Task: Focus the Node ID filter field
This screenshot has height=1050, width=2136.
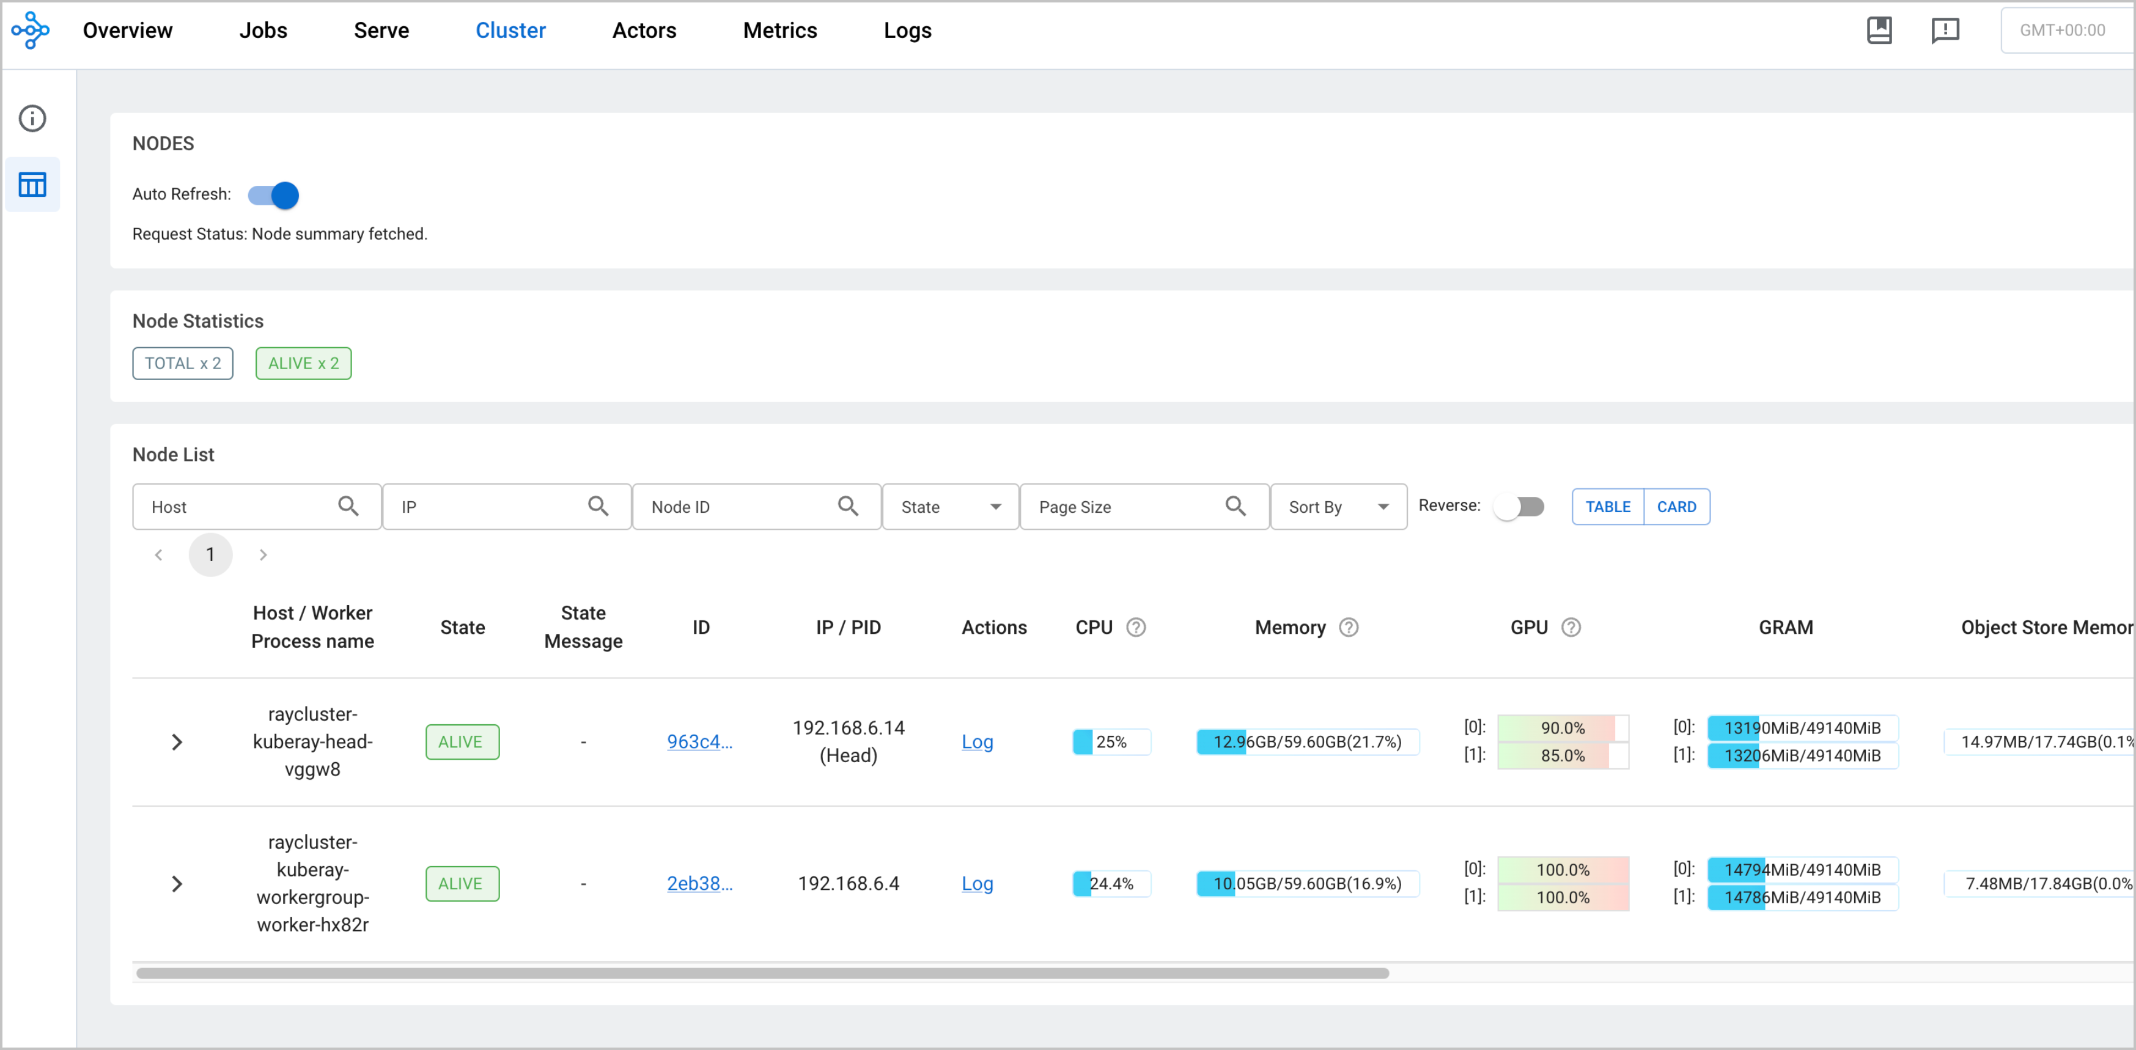Action: (x=756, y=506)
